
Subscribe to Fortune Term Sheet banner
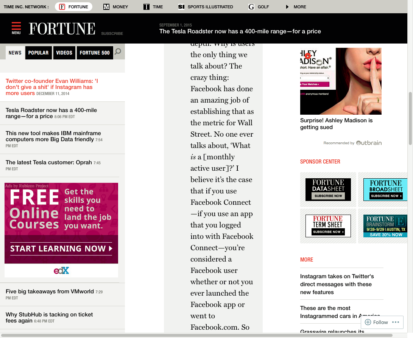click(328, 226)
